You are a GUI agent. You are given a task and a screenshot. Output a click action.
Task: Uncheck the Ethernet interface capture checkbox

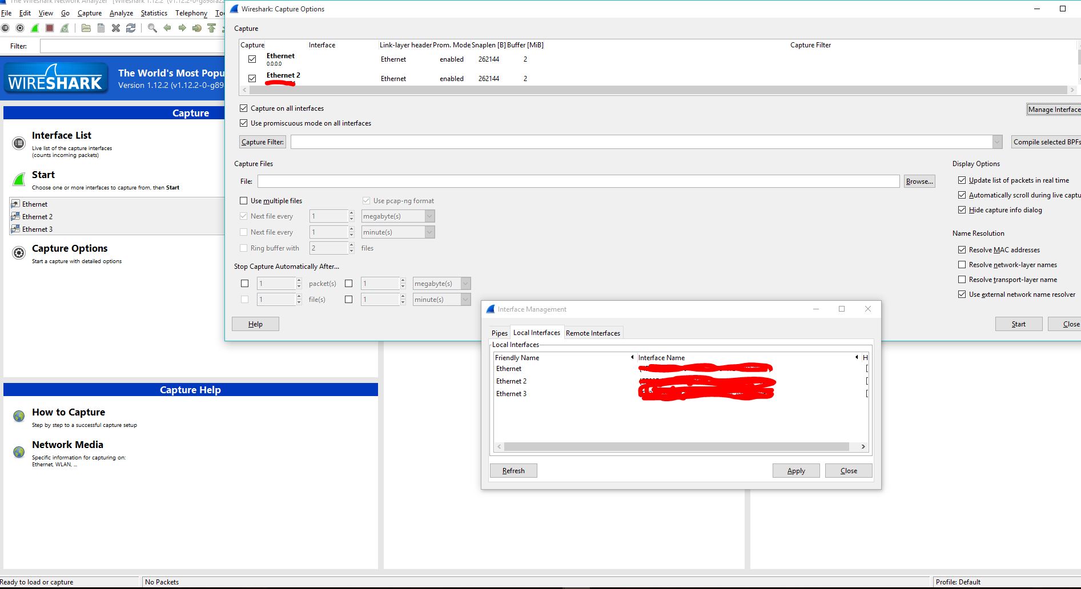[x=252, y=59]
